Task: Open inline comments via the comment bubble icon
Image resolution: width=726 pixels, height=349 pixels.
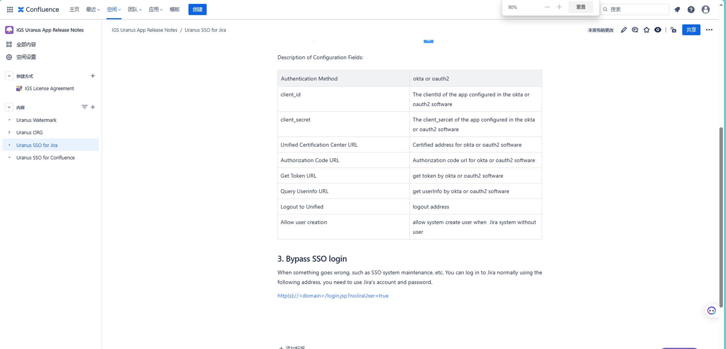Action: pyautogui.click(x=635, y=29)
